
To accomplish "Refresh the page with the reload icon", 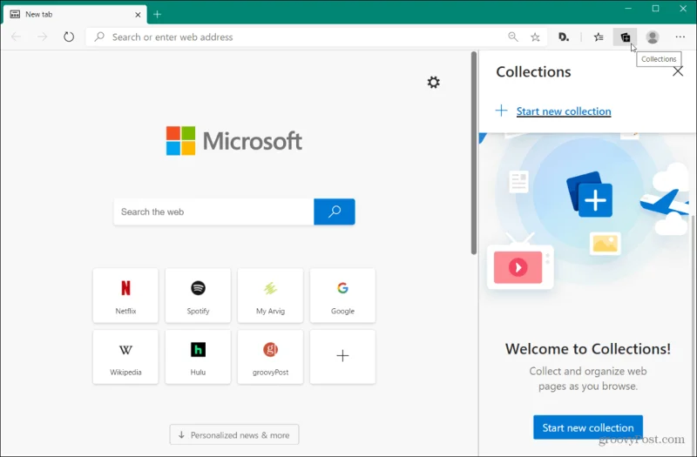I will click(69, 37).
